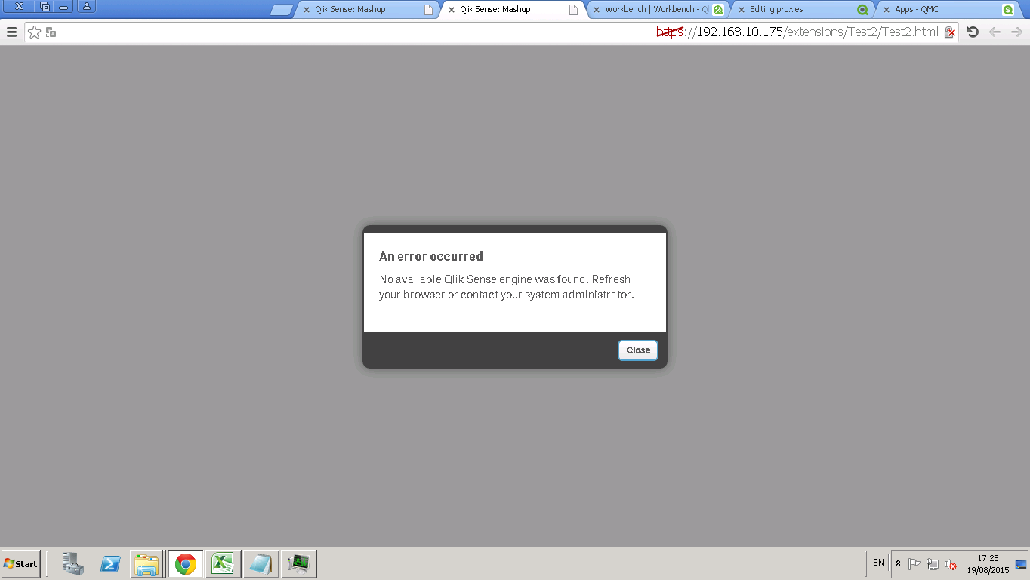Image resolution: width=1030 pixels, height=580 pixels.
Task: Click the EN language indicator
Action: (878, 563)
